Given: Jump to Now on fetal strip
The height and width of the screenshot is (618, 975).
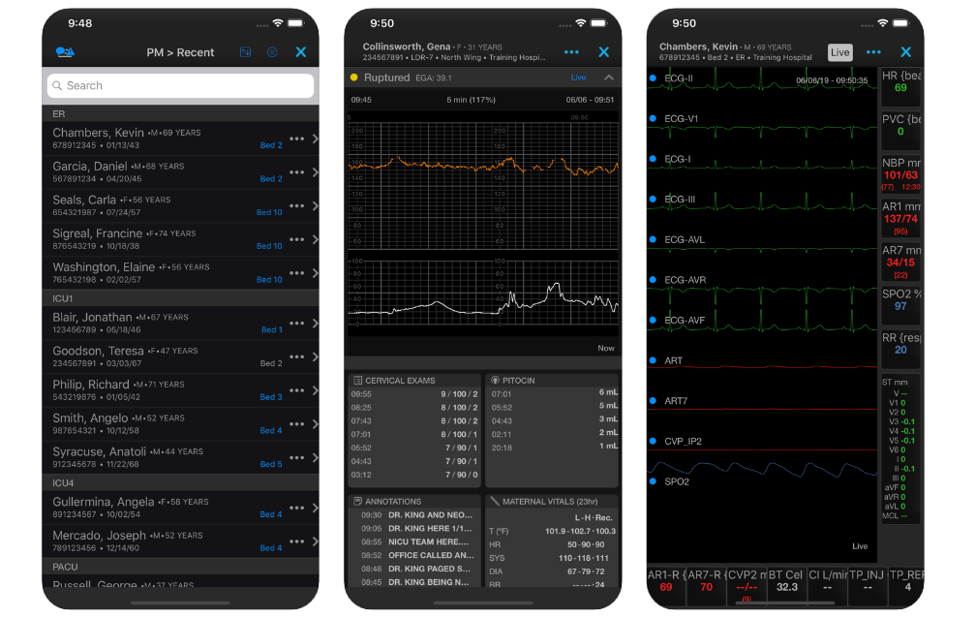Looking at the screenshot, I should (606, 349).
